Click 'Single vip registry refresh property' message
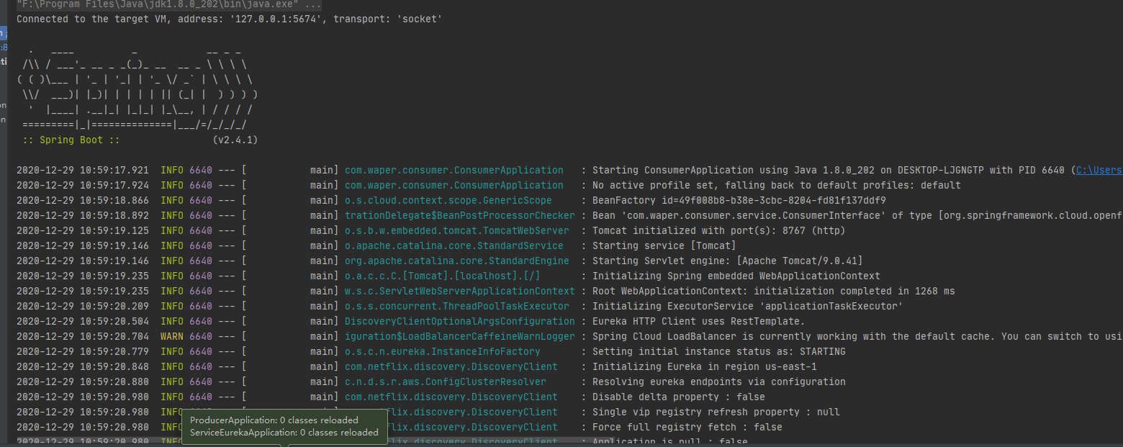Image resolution: width=1123 pixels, height=447 pixels. point(716,412)
